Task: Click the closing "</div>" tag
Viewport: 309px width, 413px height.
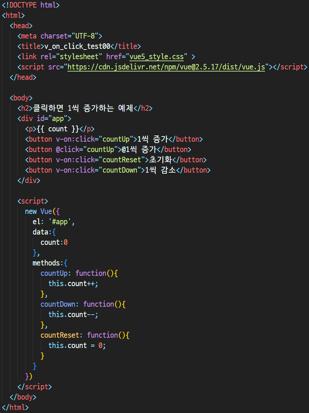Action: point(29,181)
